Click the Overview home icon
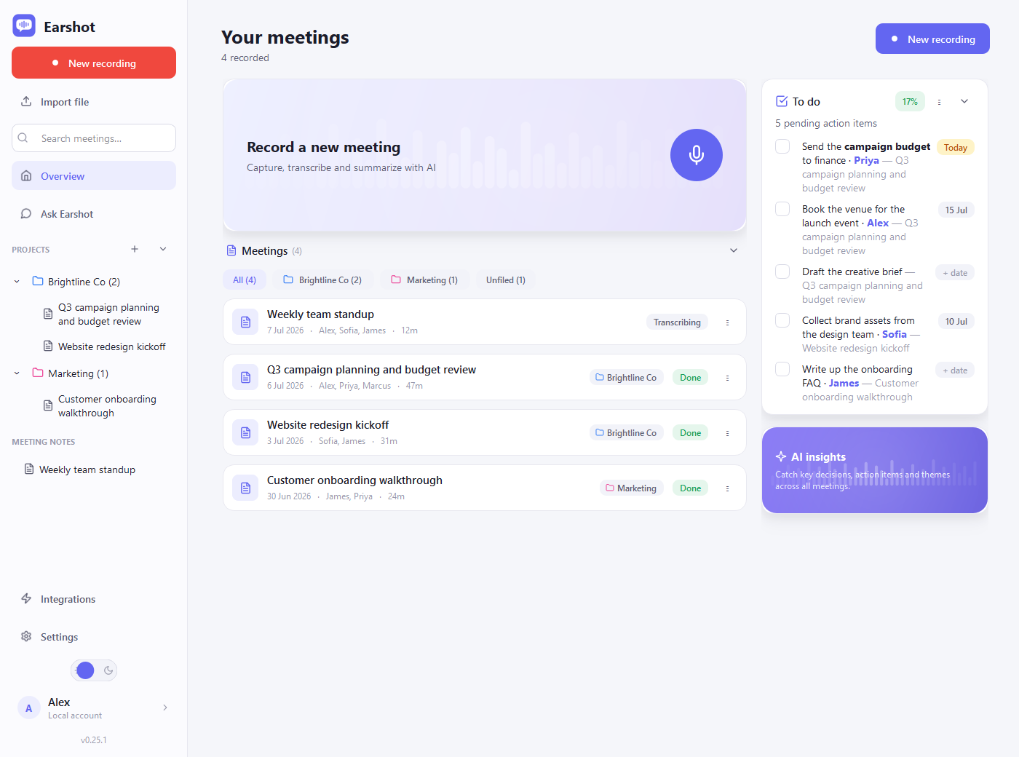1019x757 pixels. (26, 175)
